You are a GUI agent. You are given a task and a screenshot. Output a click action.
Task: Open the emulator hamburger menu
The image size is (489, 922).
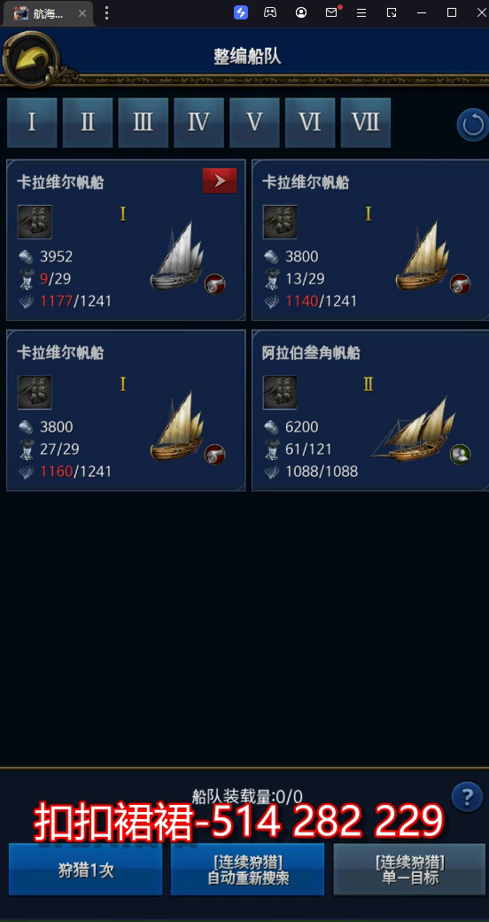361,12
